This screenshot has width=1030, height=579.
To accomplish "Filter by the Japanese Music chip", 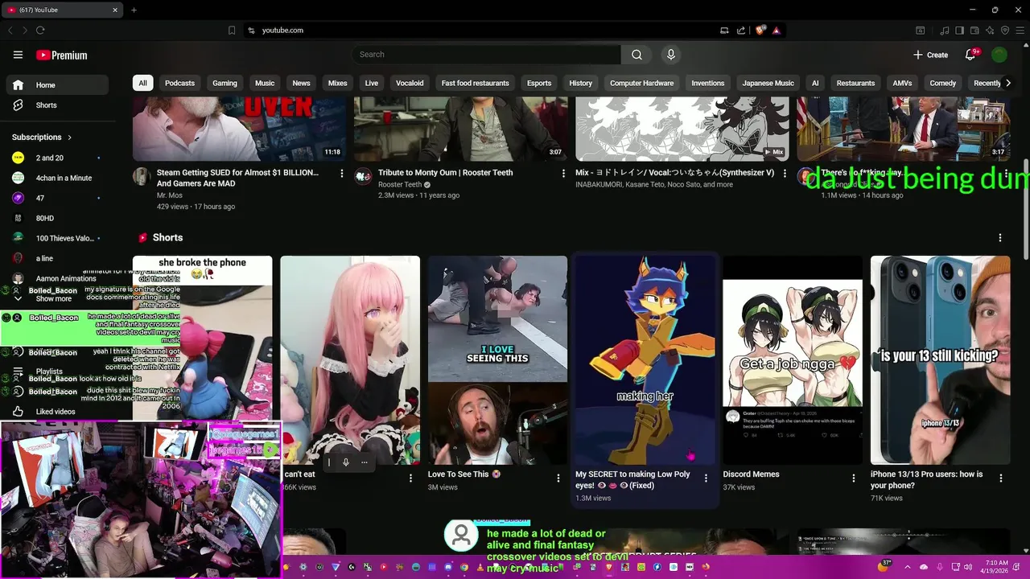I will click(x=768, y=83).
